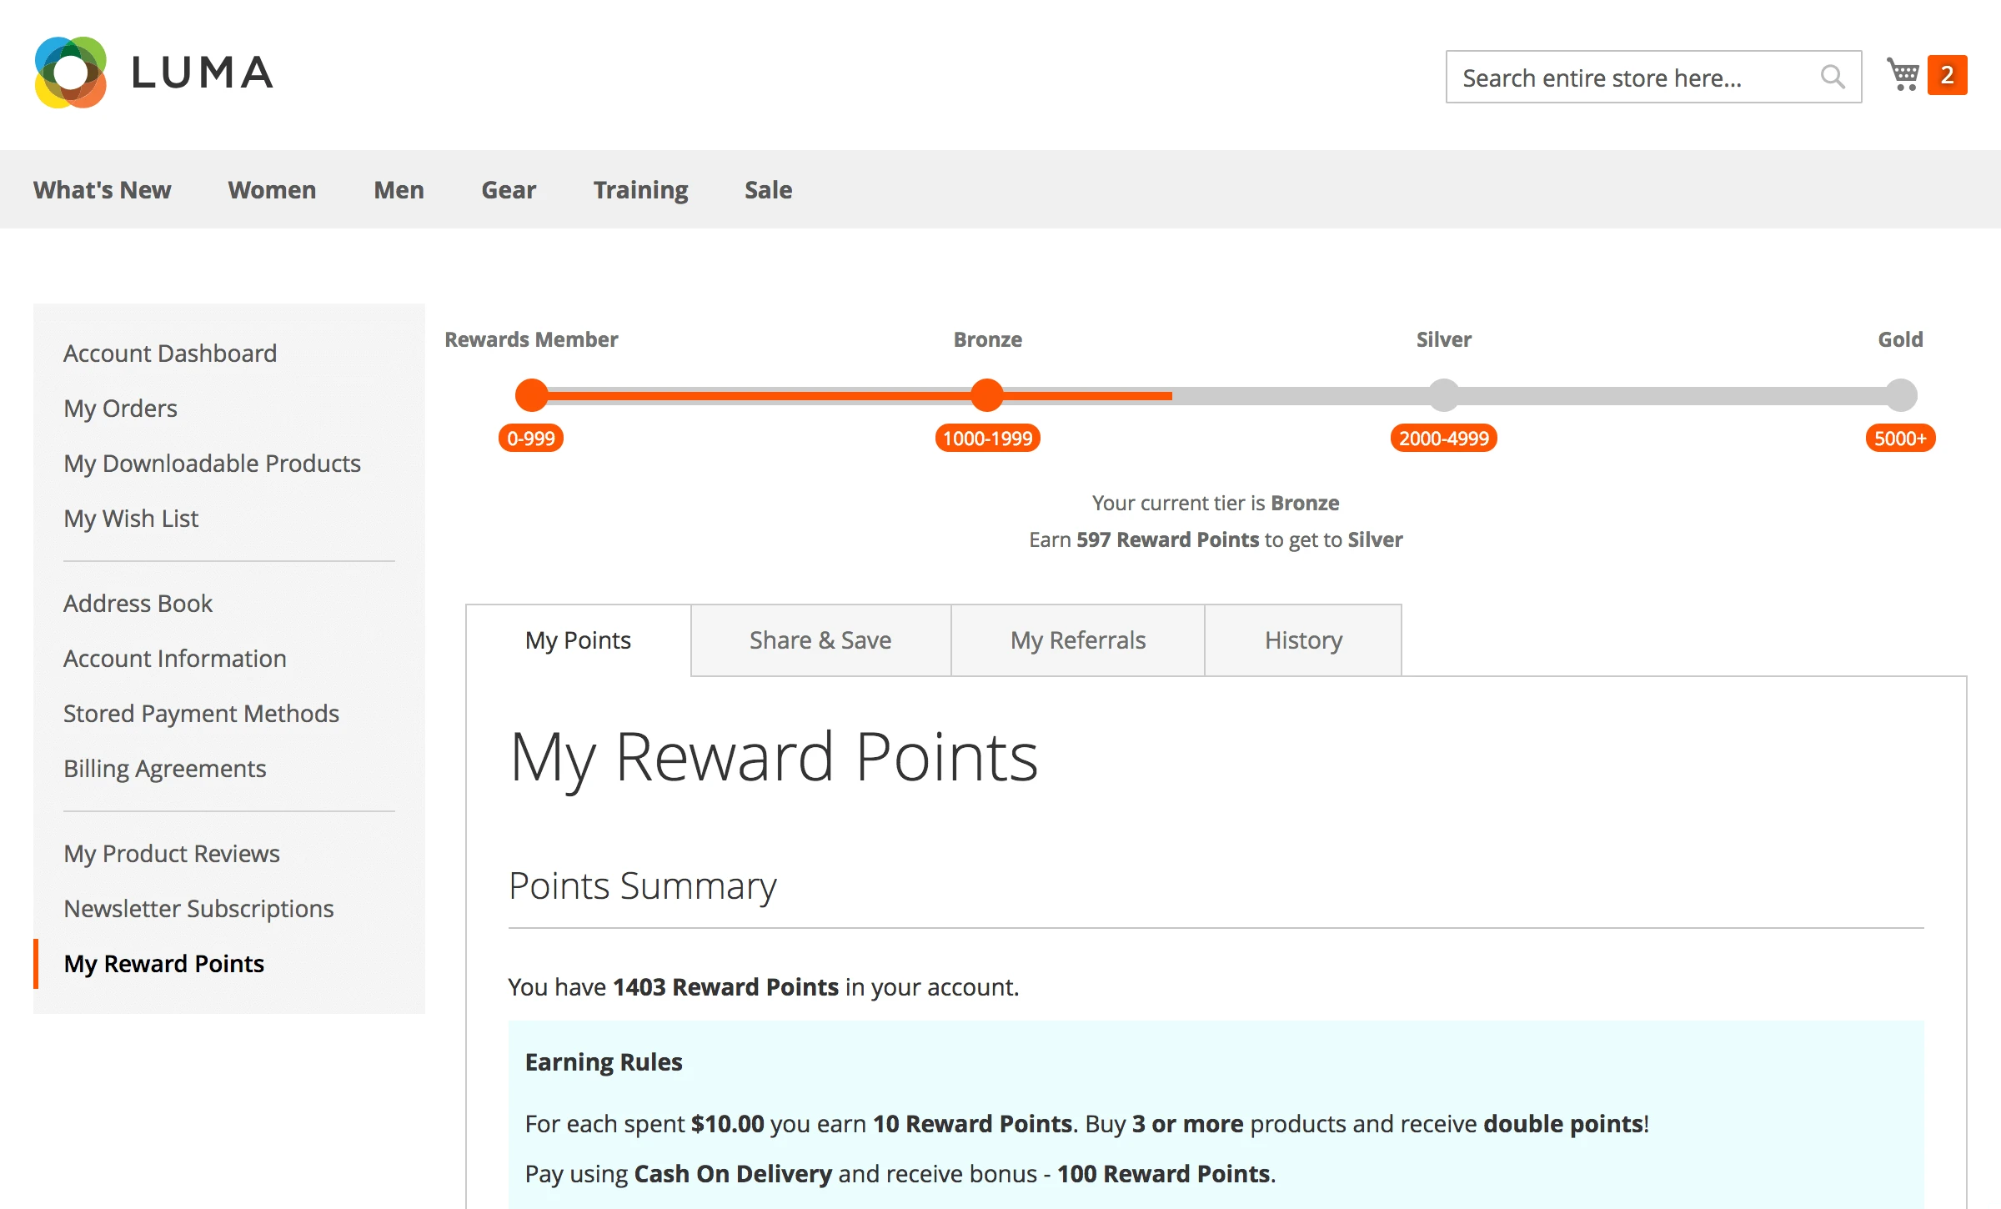Open the shopping cart icon

click(x=1903, y=74)
